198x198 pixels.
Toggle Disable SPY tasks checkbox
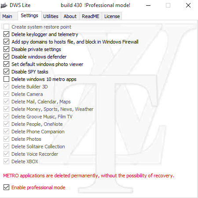(x=7, y=72)
